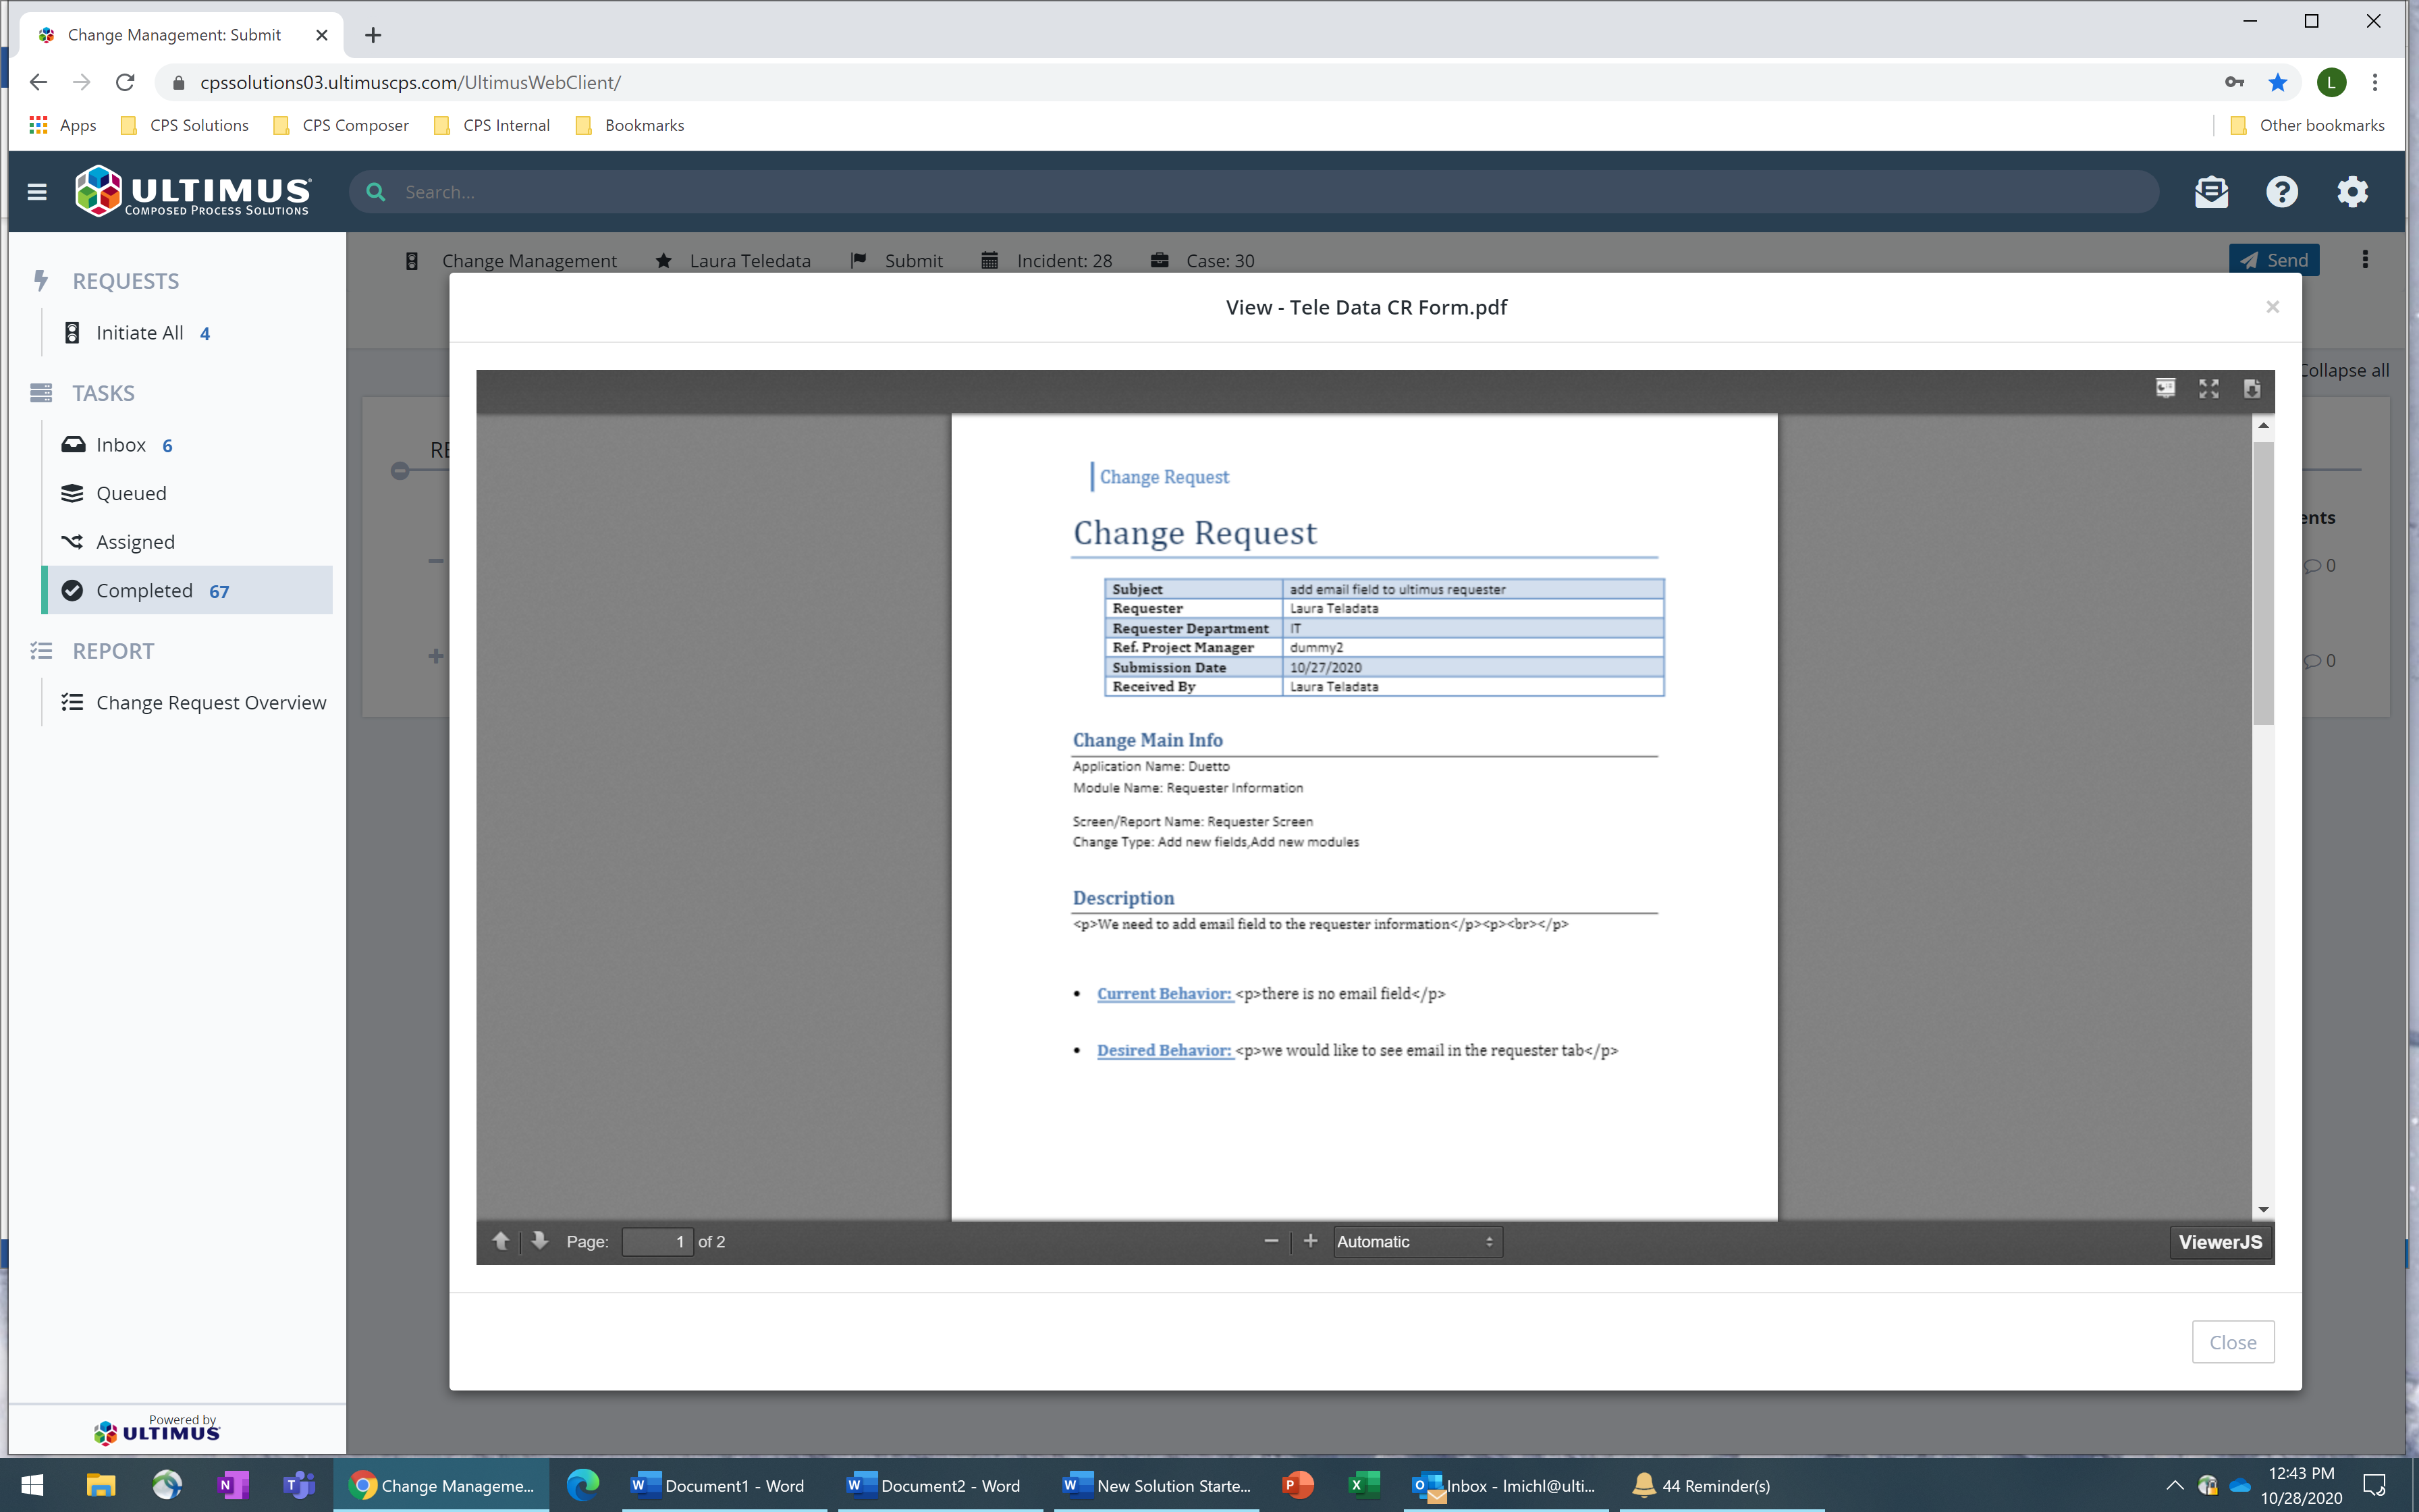Download the PDF from the viewer toolbar
Image resolution: width=2419 pixels, height=1512 pixels.
(2251, 389)
